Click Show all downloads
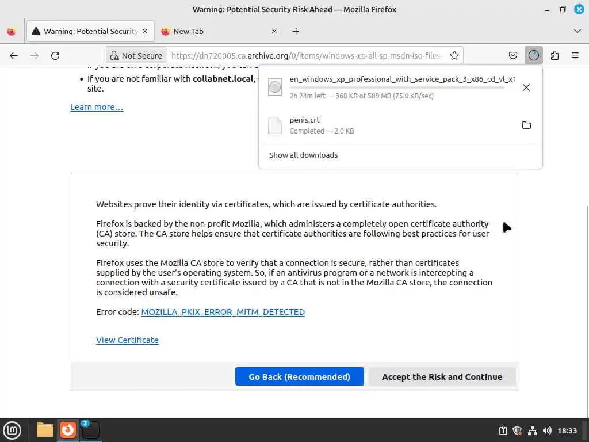This screenshot has width=589, height=442. tap(303, 155)
